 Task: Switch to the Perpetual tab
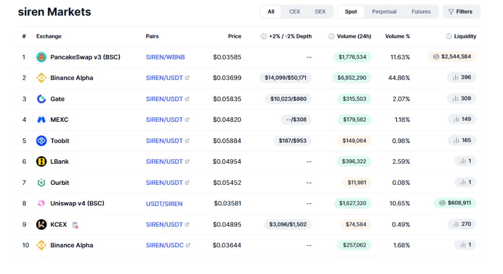(x=385, y=12)
